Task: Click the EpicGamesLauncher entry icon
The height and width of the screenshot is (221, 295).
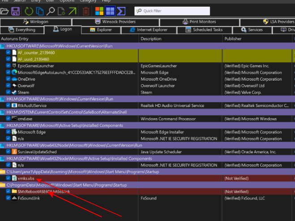Action: point(14,66)
